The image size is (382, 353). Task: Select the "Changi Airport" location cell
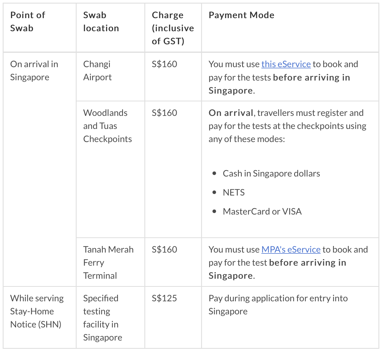click(x=97, y=71)
